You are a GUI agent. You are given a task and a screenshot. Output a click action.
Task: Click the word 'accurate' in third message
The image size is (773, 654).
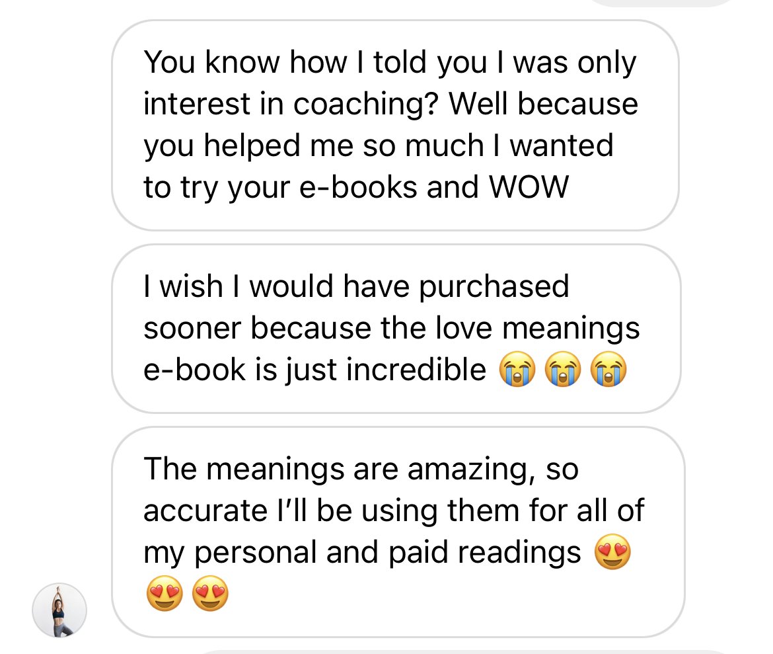[205, 511]
